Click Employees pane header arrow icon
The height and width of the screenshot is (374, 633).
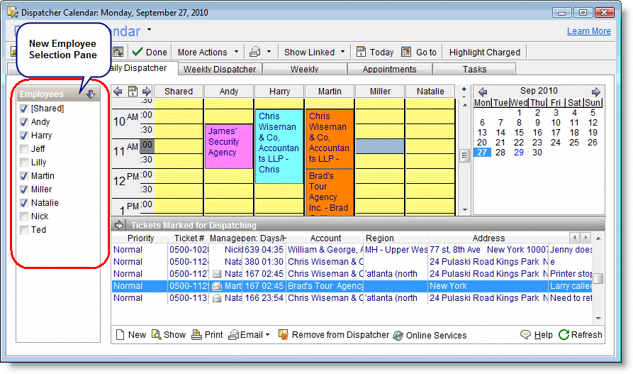[x=91, y=94]
